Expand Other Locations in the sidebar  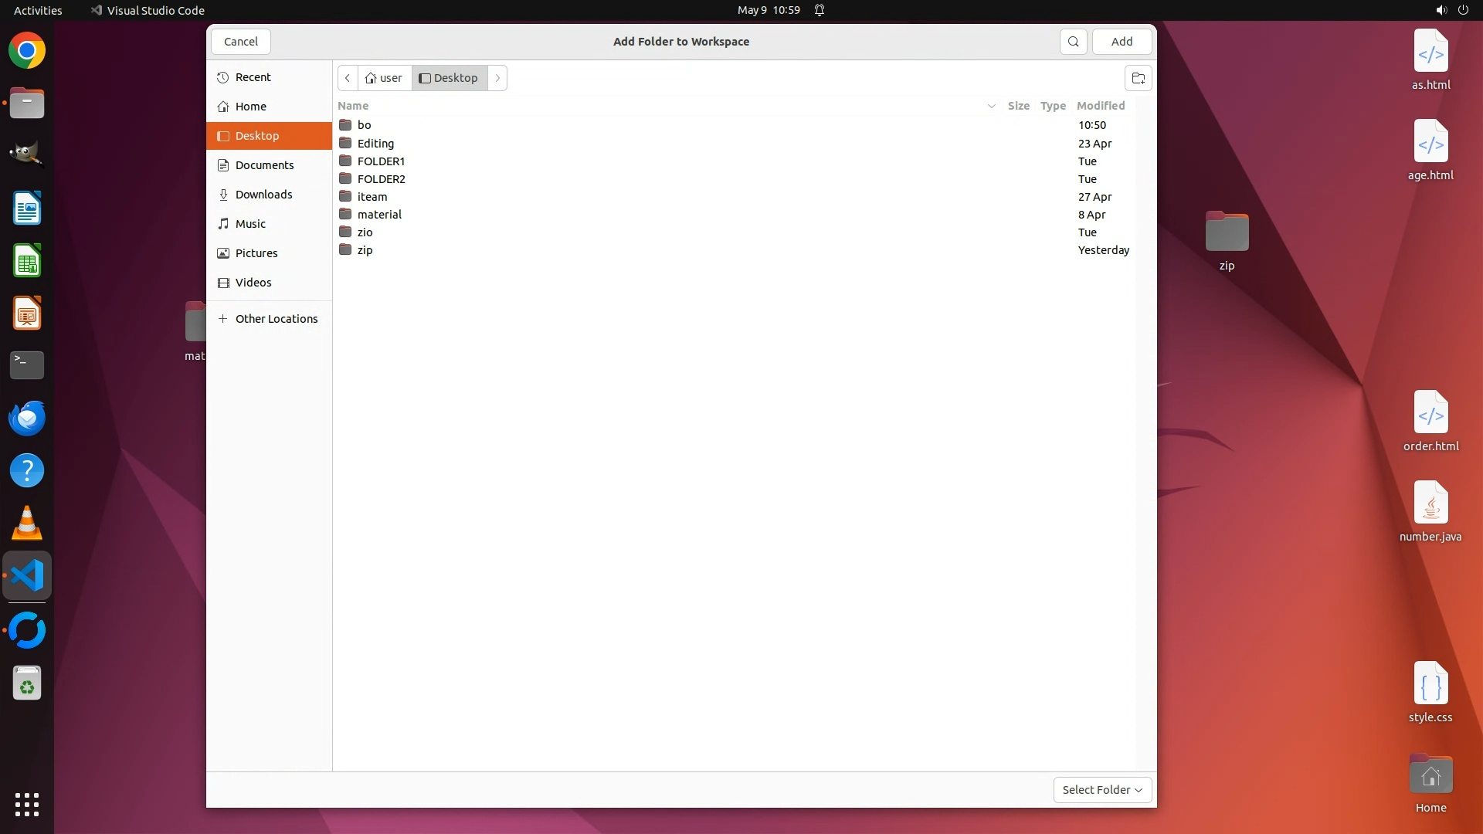(276, 319)
